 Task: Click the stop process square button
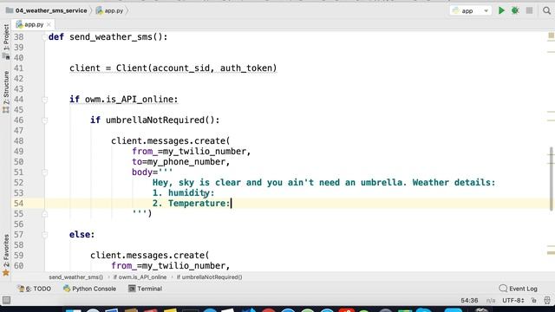coord(529,10)
